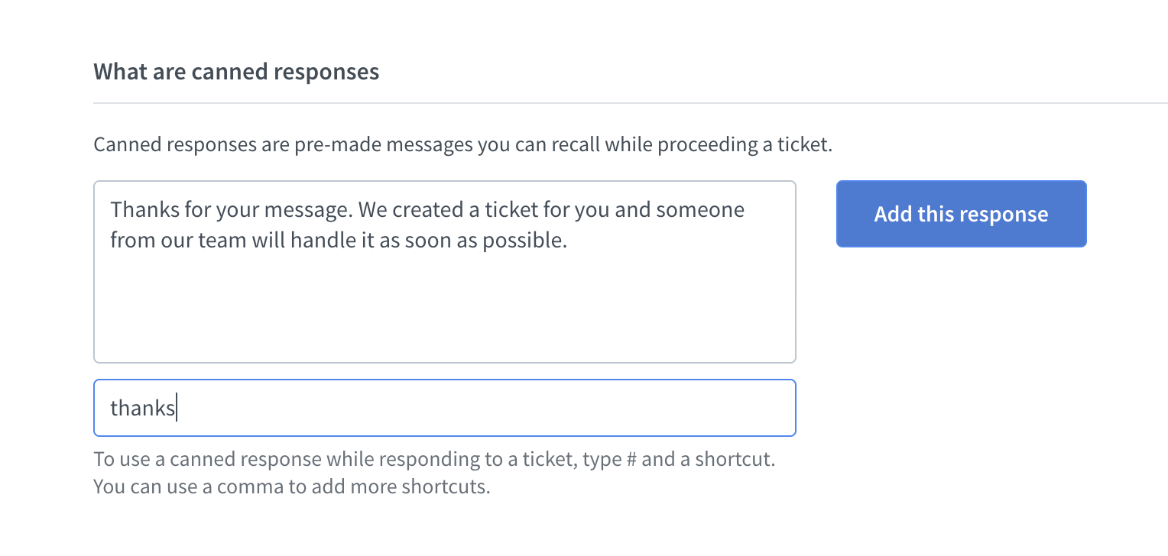Click the word 'shortcut' in the helper text

(734, 458)
